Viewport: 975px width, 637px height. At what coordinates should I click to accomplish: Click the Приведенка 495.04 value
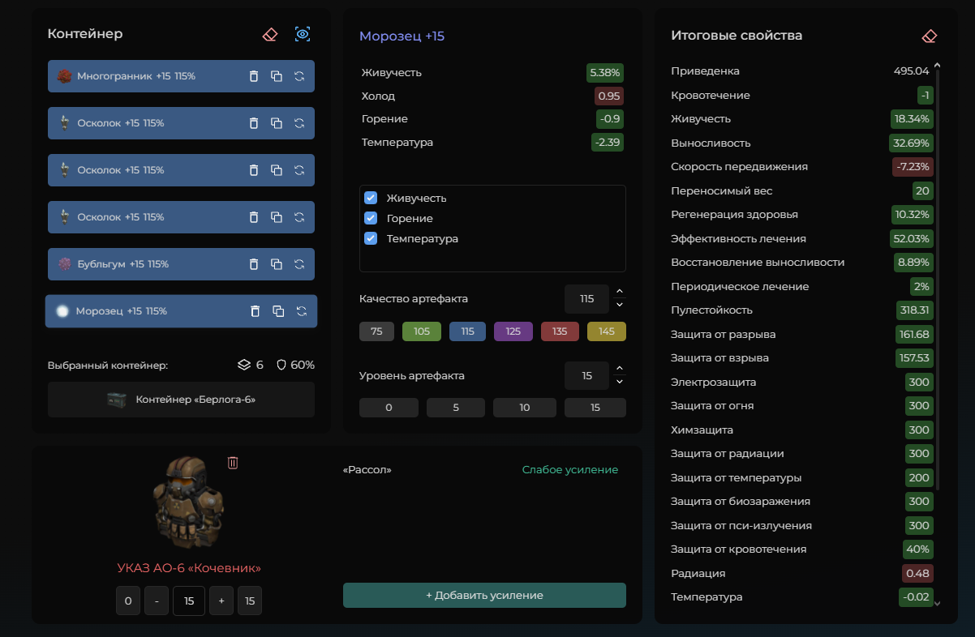click(x=911, y=71)
